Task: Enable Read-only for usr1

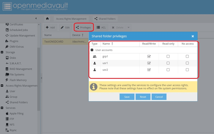Action: (168, 63)
